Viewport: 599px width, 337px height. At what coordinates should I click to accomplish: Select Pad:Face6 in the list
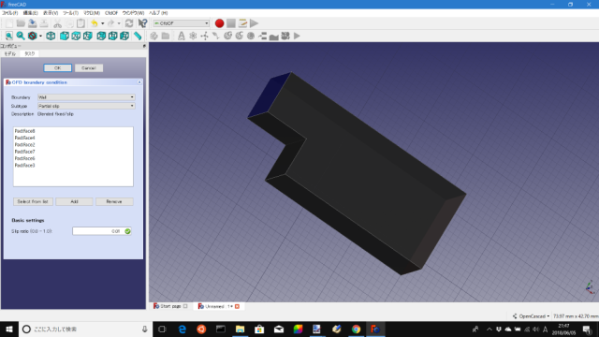(25, 158)
